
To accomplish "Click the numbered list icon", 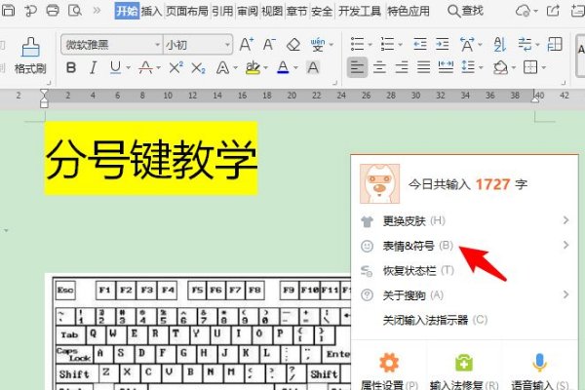I will click(x=387, y=45).
